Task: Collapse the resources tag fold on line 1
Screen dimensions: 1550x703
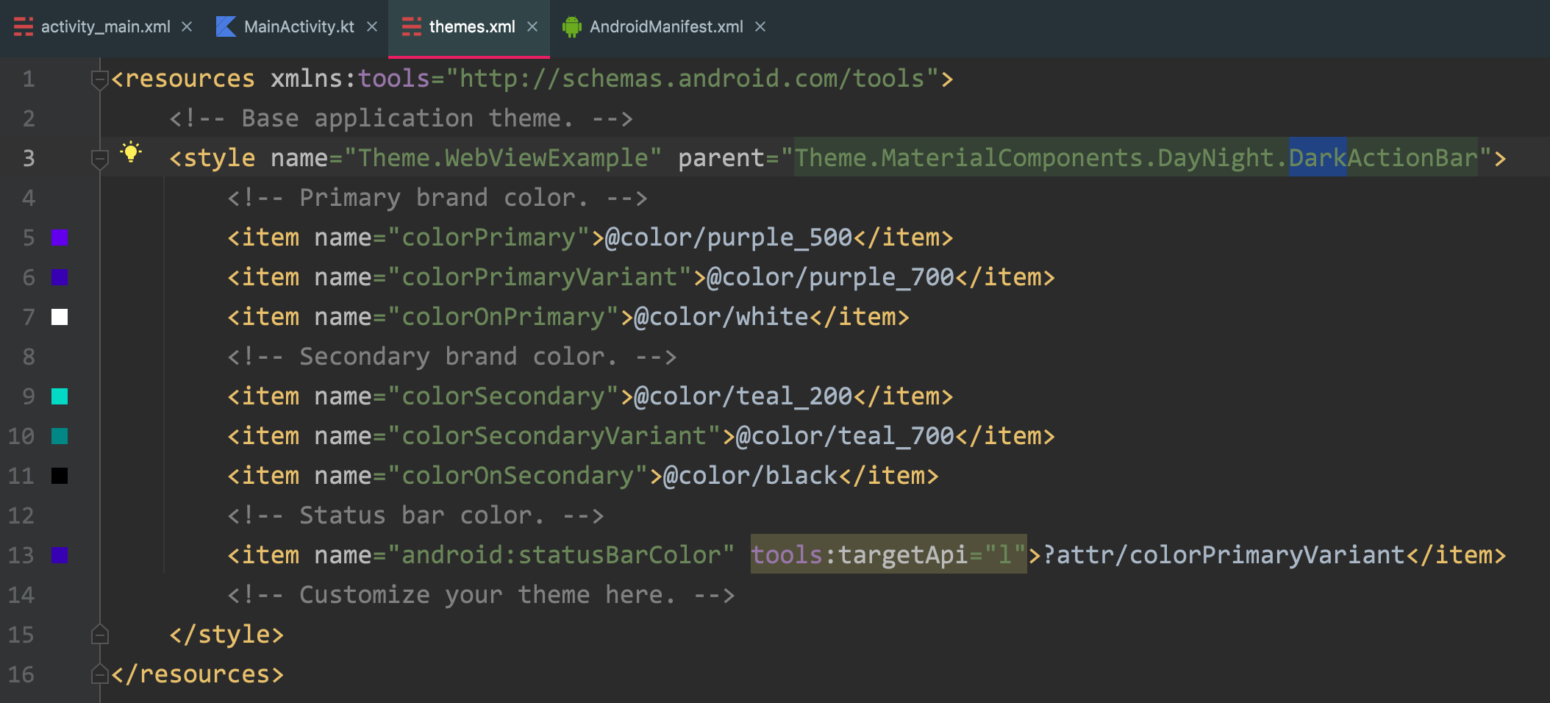Action: pos(99,79)
